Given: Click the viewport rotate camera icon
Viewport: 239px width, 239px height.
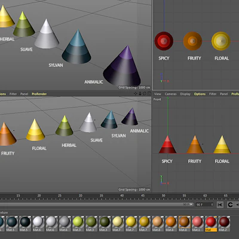Looking at the screenshot, I should (145, 94).
